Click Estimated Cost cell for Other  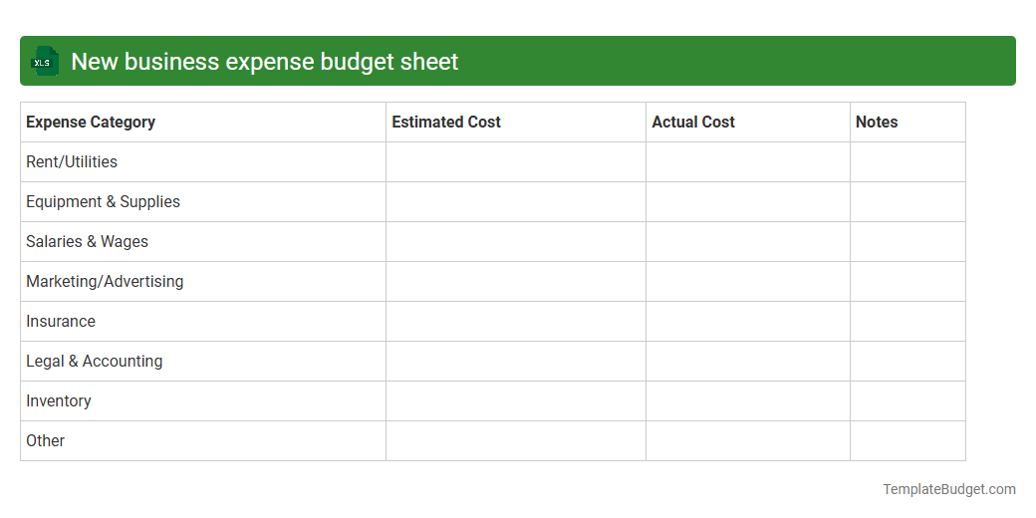click(x=516, y=440)
